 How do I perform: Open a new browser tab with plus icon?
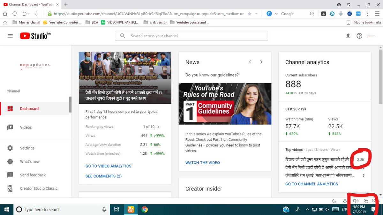point(66,4)
